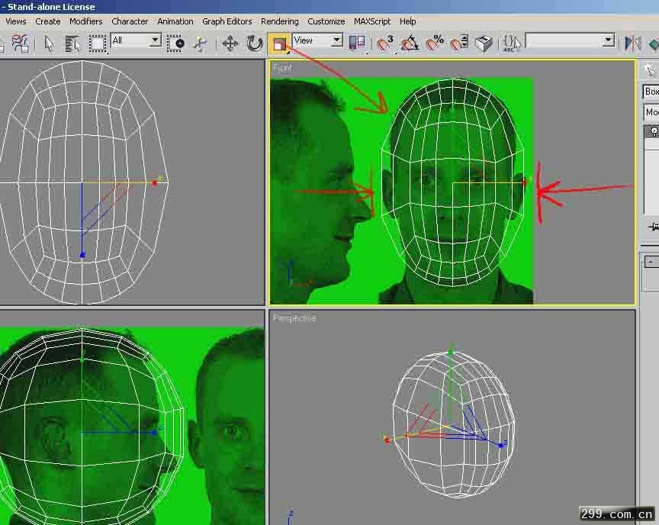Click the Pin Stack button

point(653,227)
